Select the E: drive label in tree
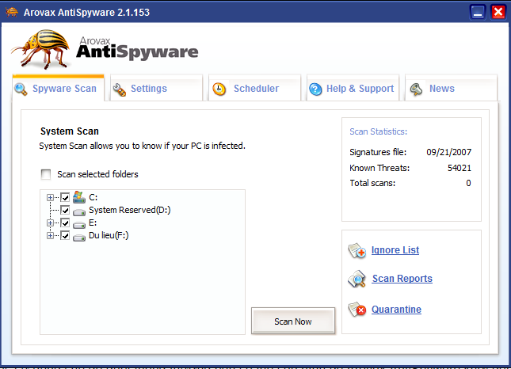Image resolution: width=511 pixels, height=369 pixels. (93, 223)
